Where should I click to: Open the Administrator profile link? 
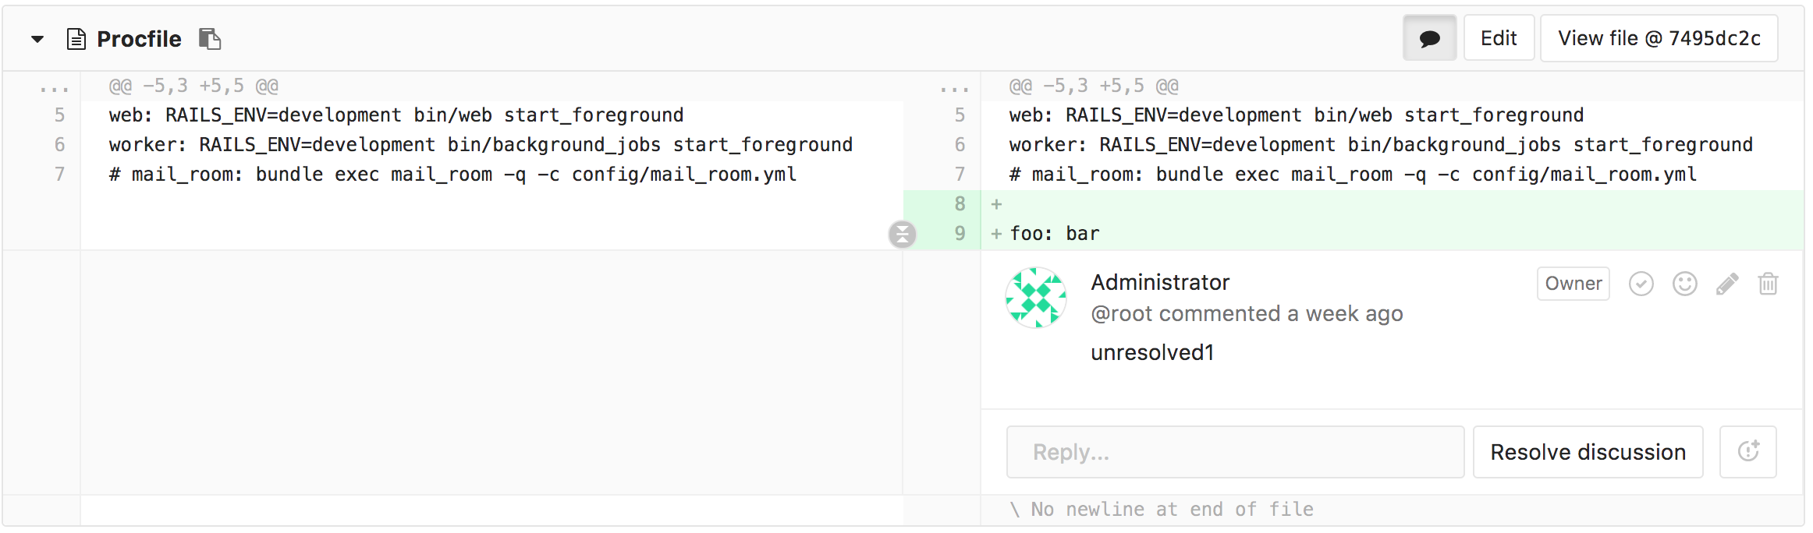1160,282
